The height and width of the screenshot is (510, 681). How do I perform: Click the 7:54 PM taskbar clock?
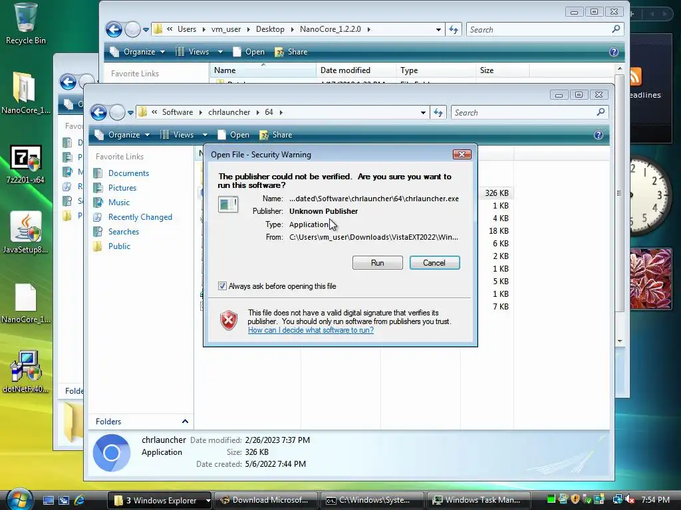pos(655,500)
